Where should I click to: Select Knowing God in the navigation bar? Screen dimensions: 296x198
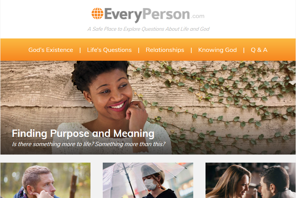(217, 50)
